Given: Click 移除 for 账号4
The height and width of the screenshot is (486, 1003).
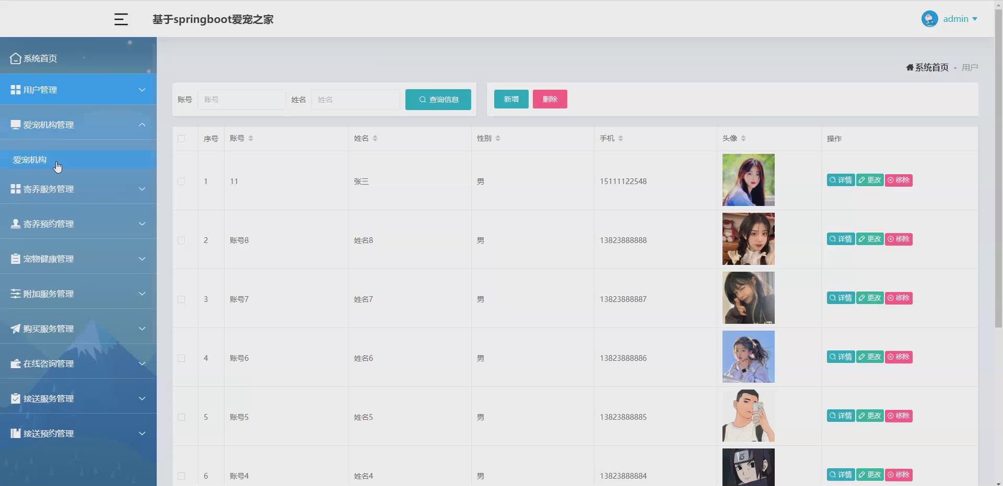Looking at the screenshot, I should pyautogui.click(x=899, y=475).
